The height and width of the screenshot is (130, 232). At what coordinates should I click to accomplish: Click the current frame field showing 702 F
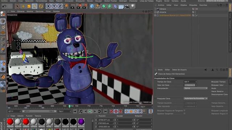tap(146, 107)
